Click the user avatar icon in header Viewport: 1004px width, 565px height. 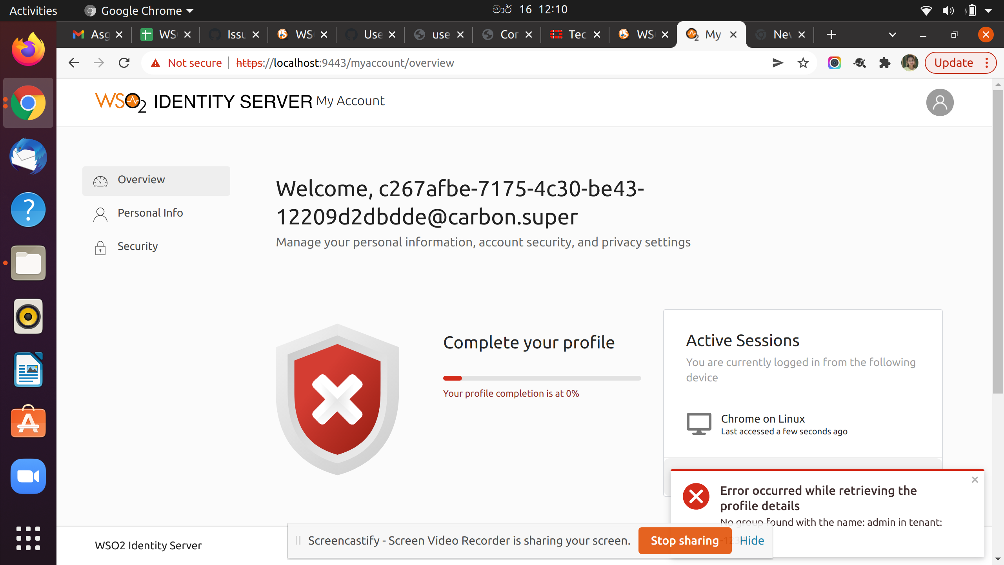tap(939, 102)
